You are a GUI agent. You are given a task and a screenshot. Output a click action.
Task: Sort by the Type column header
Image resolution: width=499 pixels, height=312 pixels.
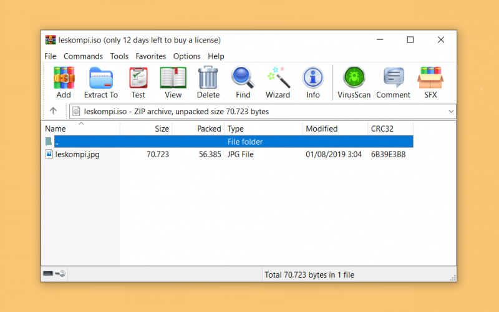point(263,129)
